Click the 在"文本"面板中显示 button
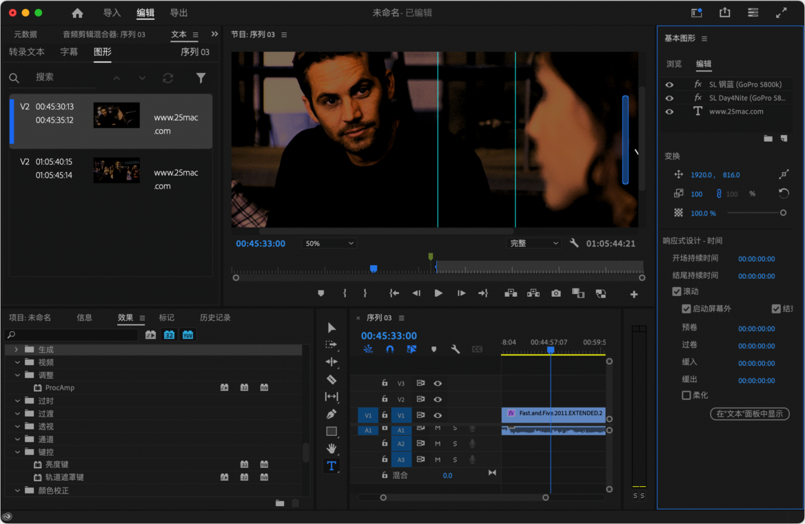805x524 pixels. 750,414
